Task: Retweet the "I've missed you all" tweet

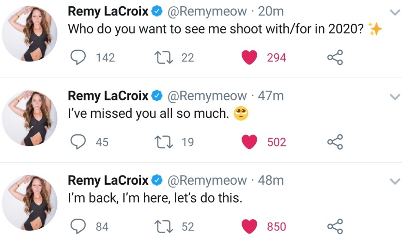Action: coord(160,142)
